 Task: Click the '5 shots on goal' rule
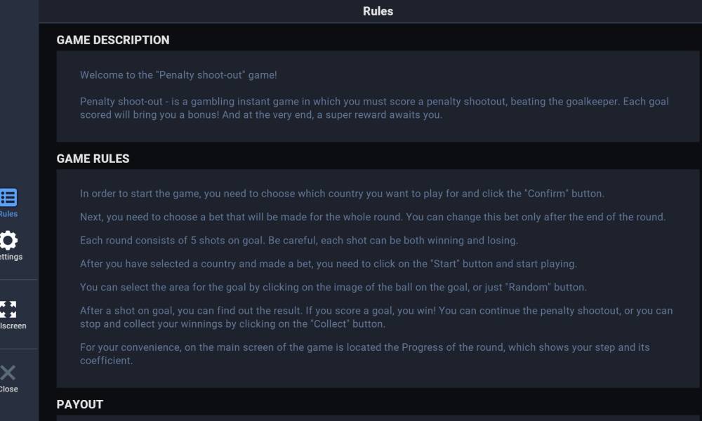click(299, 241)
